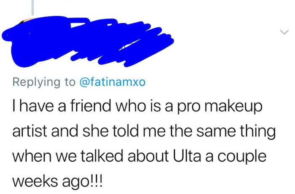Screen dimensions: 295x194
Task: Click the reply thread connector line
Action: (32, 7)
